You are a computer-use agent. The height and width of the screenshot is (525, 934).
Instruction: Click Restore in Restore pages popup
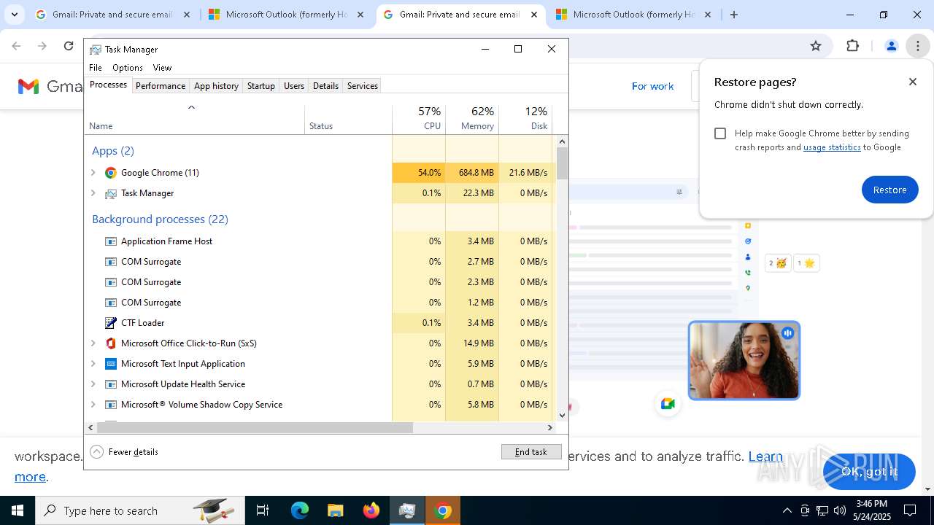point(889,190)
